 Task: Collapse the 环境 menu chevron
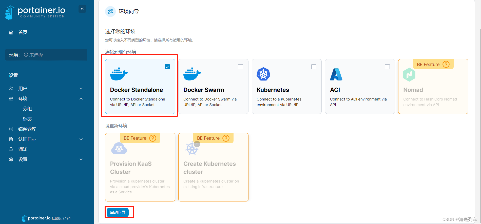click(x=81, y=99)
